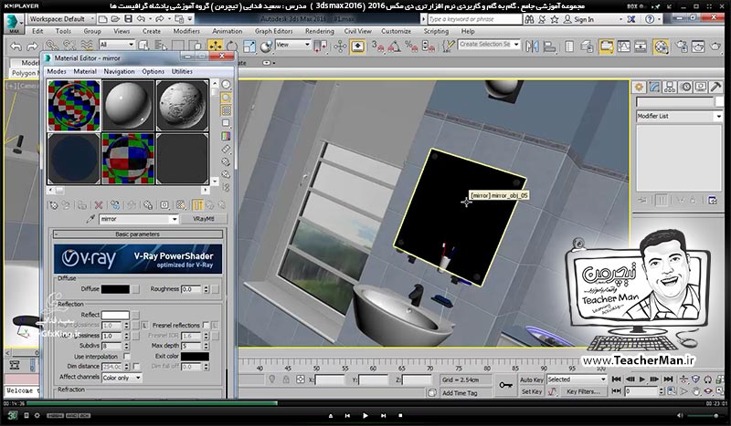Viewport: 731px width, 426px height.
Task: Click the Render Setup icon
Action: (681, 47)
